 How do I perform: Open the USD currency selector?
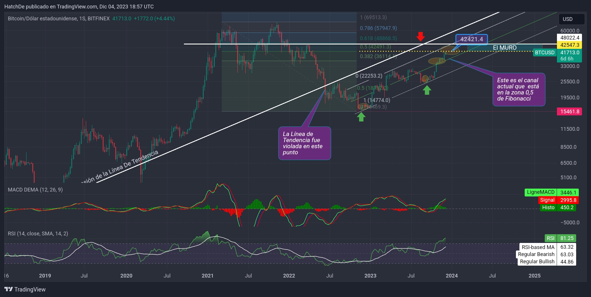click(571, 19)
